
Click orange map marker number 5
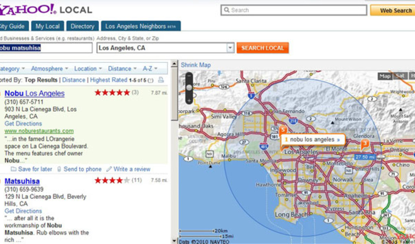point(283,130)
